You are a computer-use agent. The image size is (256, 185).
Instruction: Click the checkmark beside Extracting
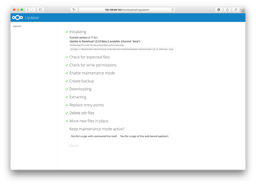67,97
